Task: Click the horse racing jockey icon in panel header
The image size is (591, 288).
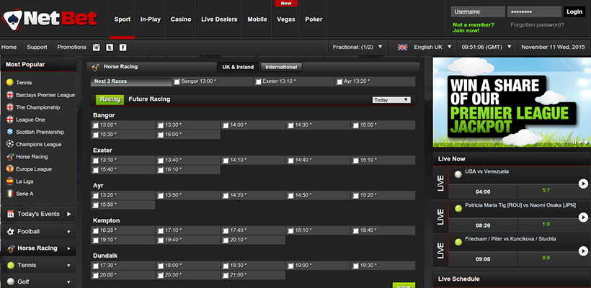Action: 95,67
